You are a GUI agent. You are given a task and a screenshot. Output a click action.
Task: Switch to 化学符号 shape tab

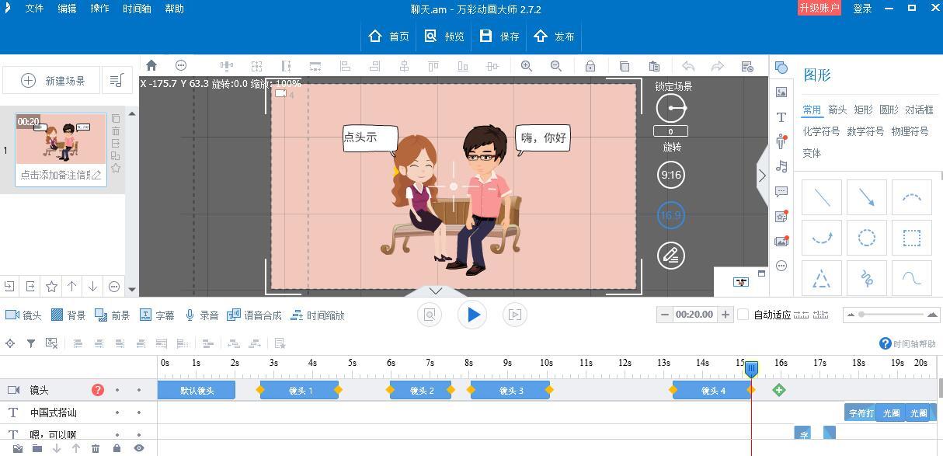coord(821,131)
